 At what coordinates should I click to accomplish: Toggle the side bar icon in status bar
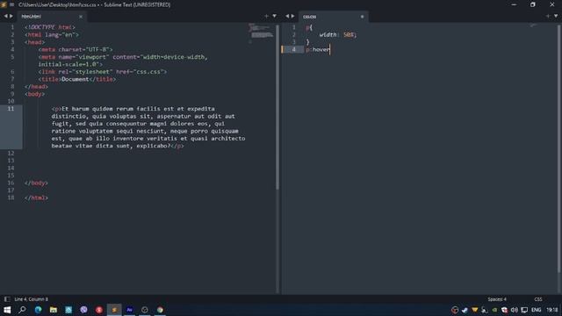(7, 298)
